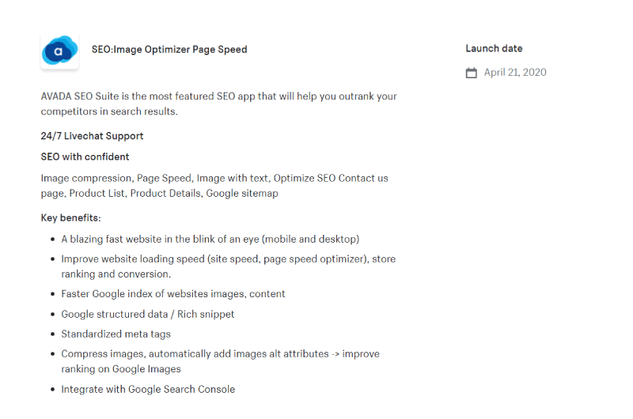This screenshot has width=633, height=419.
Task: Click the AVADA cloud app logo
Action: click(x=60, y=51)
